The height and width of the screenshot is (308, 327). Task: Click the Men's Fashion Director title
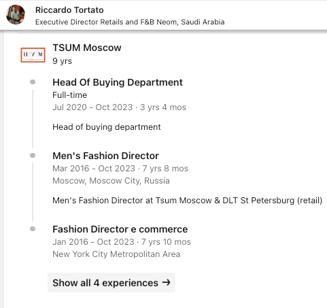coord(105,156)
